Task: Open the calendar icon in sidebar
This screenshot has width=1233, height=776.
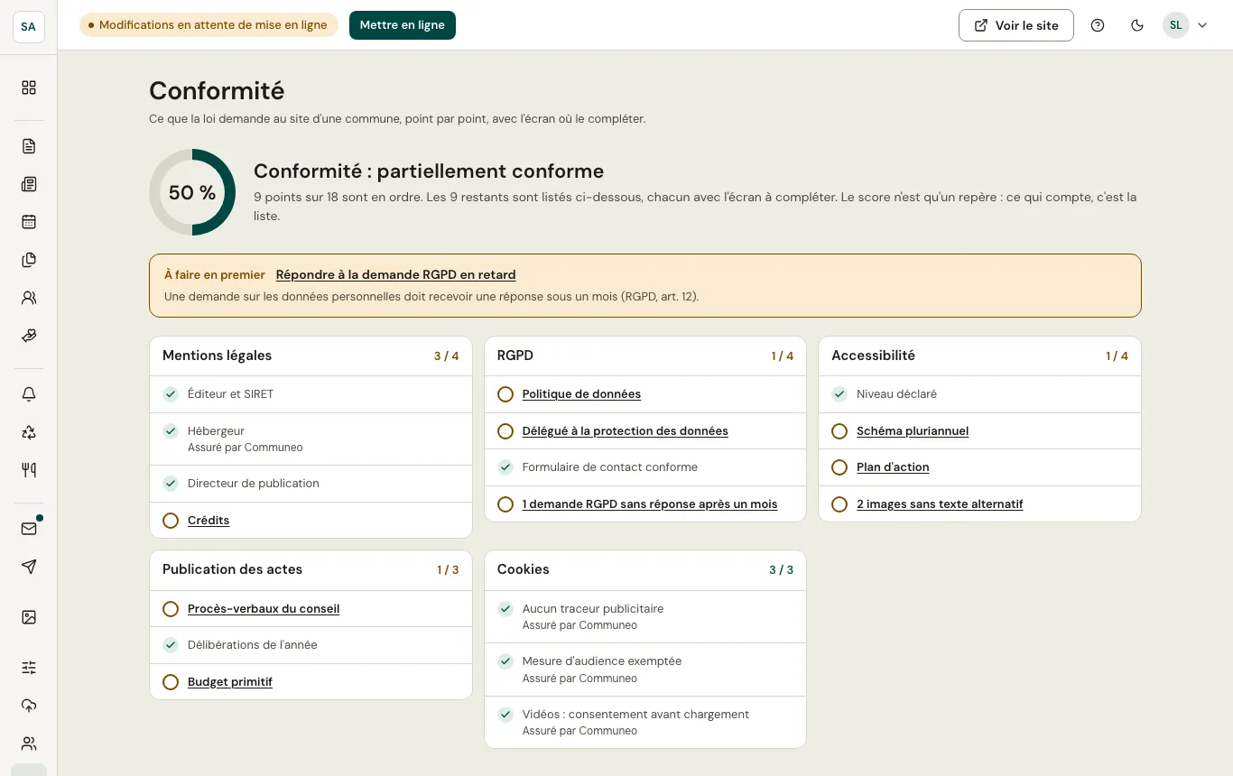Action: coord(29,222)
